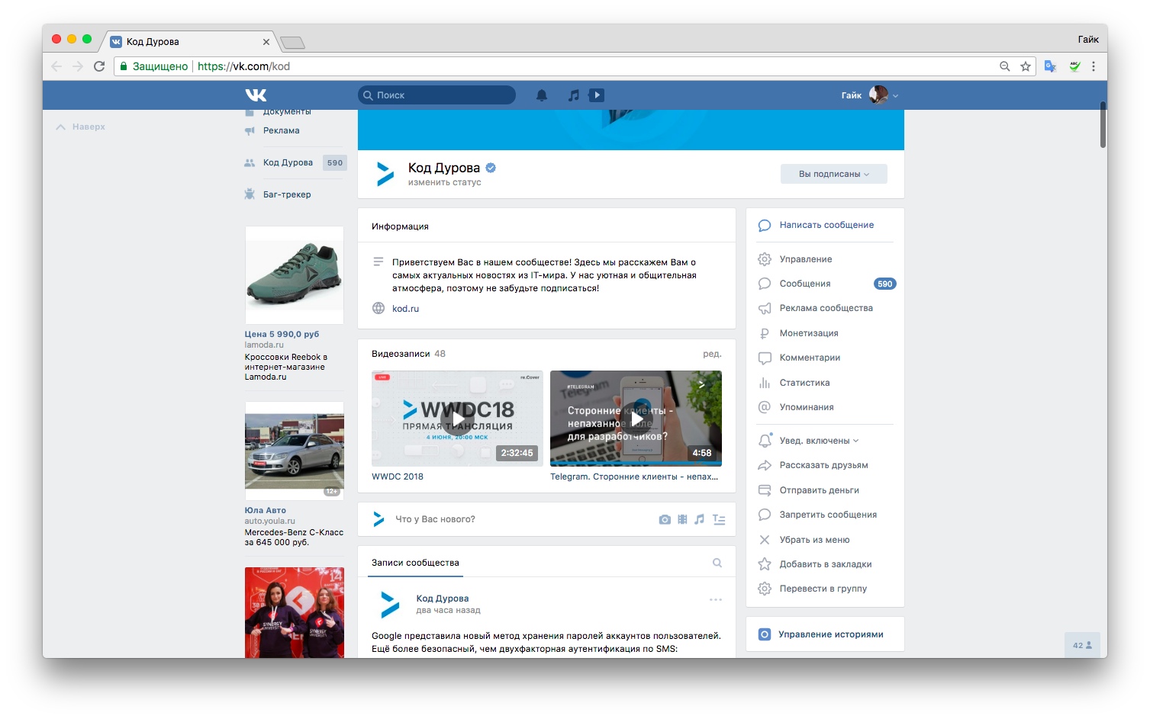The width and height of the screenshot is (1150, 719).
Task: Select the 'Записи сообщества' tab
Action: click(x=416, y=563)
